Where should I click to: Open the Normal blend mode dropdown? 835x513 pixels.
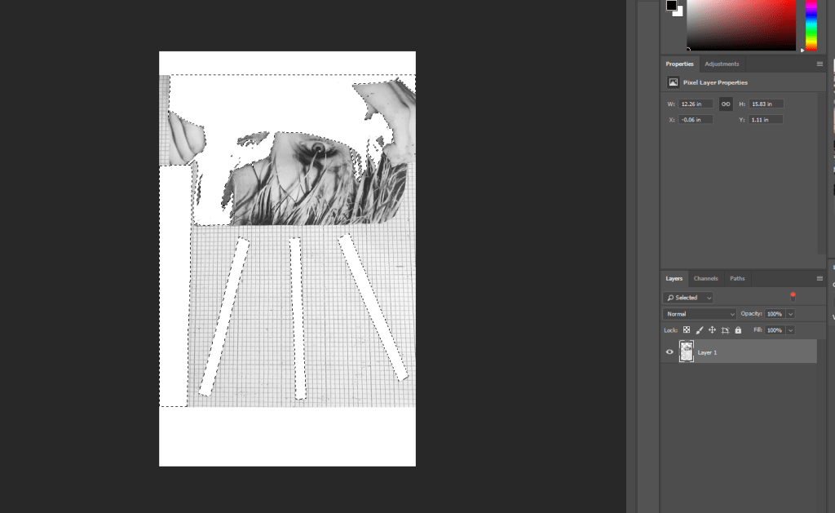pyautogui.click(x=700, y=314)
